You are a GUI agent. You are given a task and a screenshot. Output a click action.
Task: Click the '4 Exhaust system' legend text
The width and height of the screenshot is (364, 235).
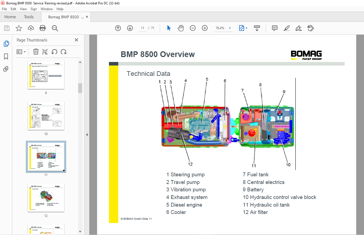[x=187, y=197]
